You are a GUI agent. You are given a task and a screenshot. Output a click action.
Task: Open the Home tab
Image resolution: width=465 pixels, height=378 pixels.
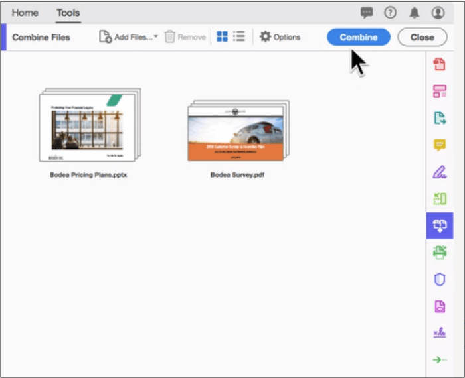[25, 13]
